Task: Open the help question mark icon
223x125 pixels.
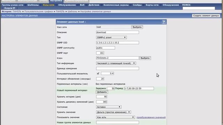Action: (164, 22)
